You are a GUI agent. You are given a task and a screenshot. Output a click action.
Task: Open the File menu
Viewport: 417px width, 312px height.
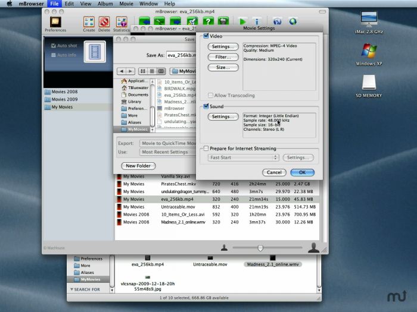point(54,4)
